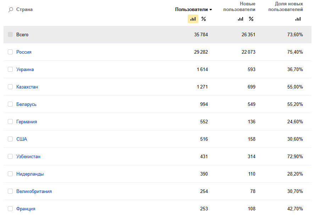Sort by Доля новых пользователей header
Screen dimensions: 315x215
click(285, 6)
